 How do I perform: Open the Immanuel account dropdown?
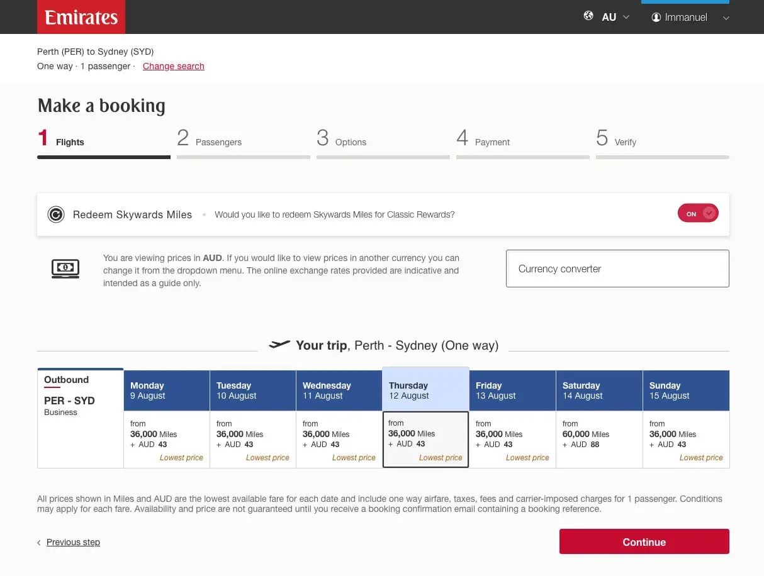(726, 17)
